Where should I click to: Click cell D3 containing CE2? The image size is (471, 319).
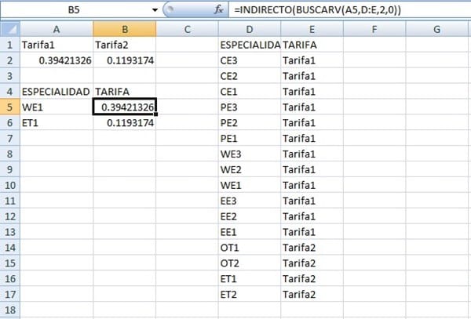pos(250,76)
